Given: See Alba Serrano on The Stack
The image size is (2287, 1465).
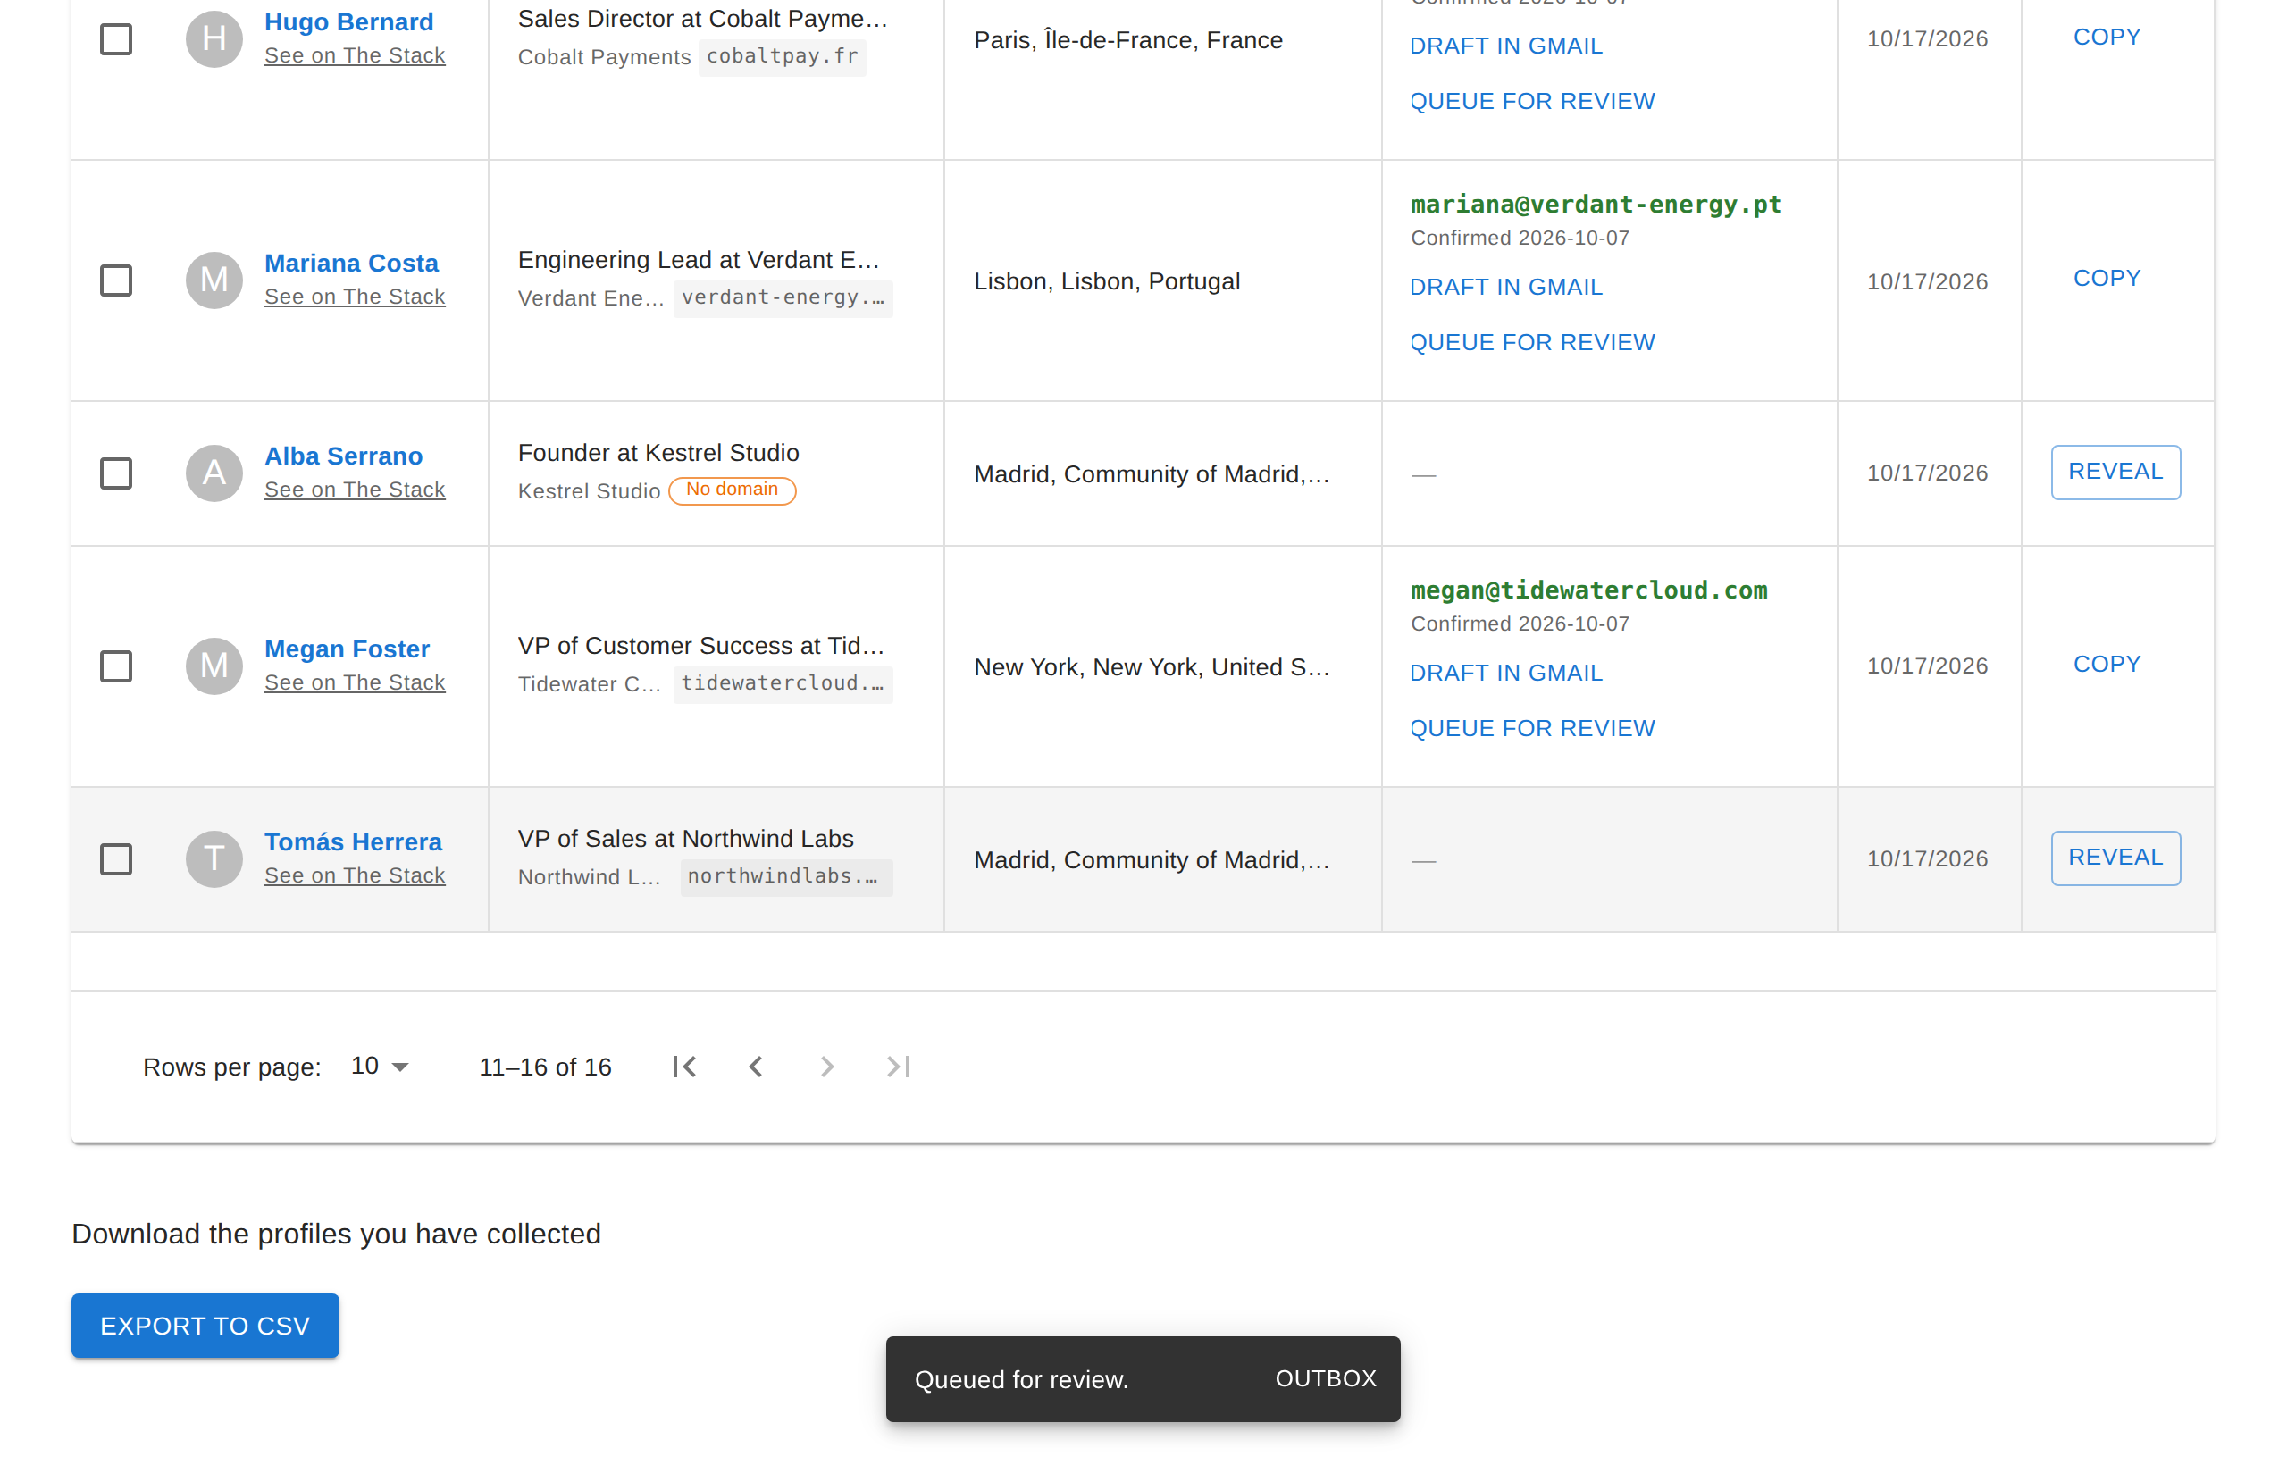Looking at the screenshot, I should click(x=355, y=489).
